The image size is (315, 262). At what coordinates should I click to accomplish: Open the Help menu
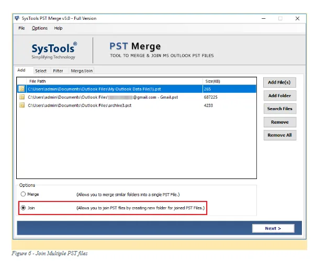tap(58, 28)
